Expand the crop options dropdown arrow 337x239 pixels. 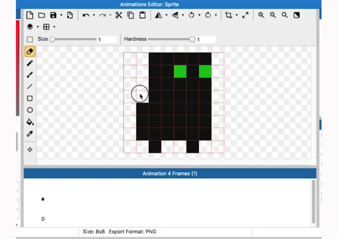(237, 15)
